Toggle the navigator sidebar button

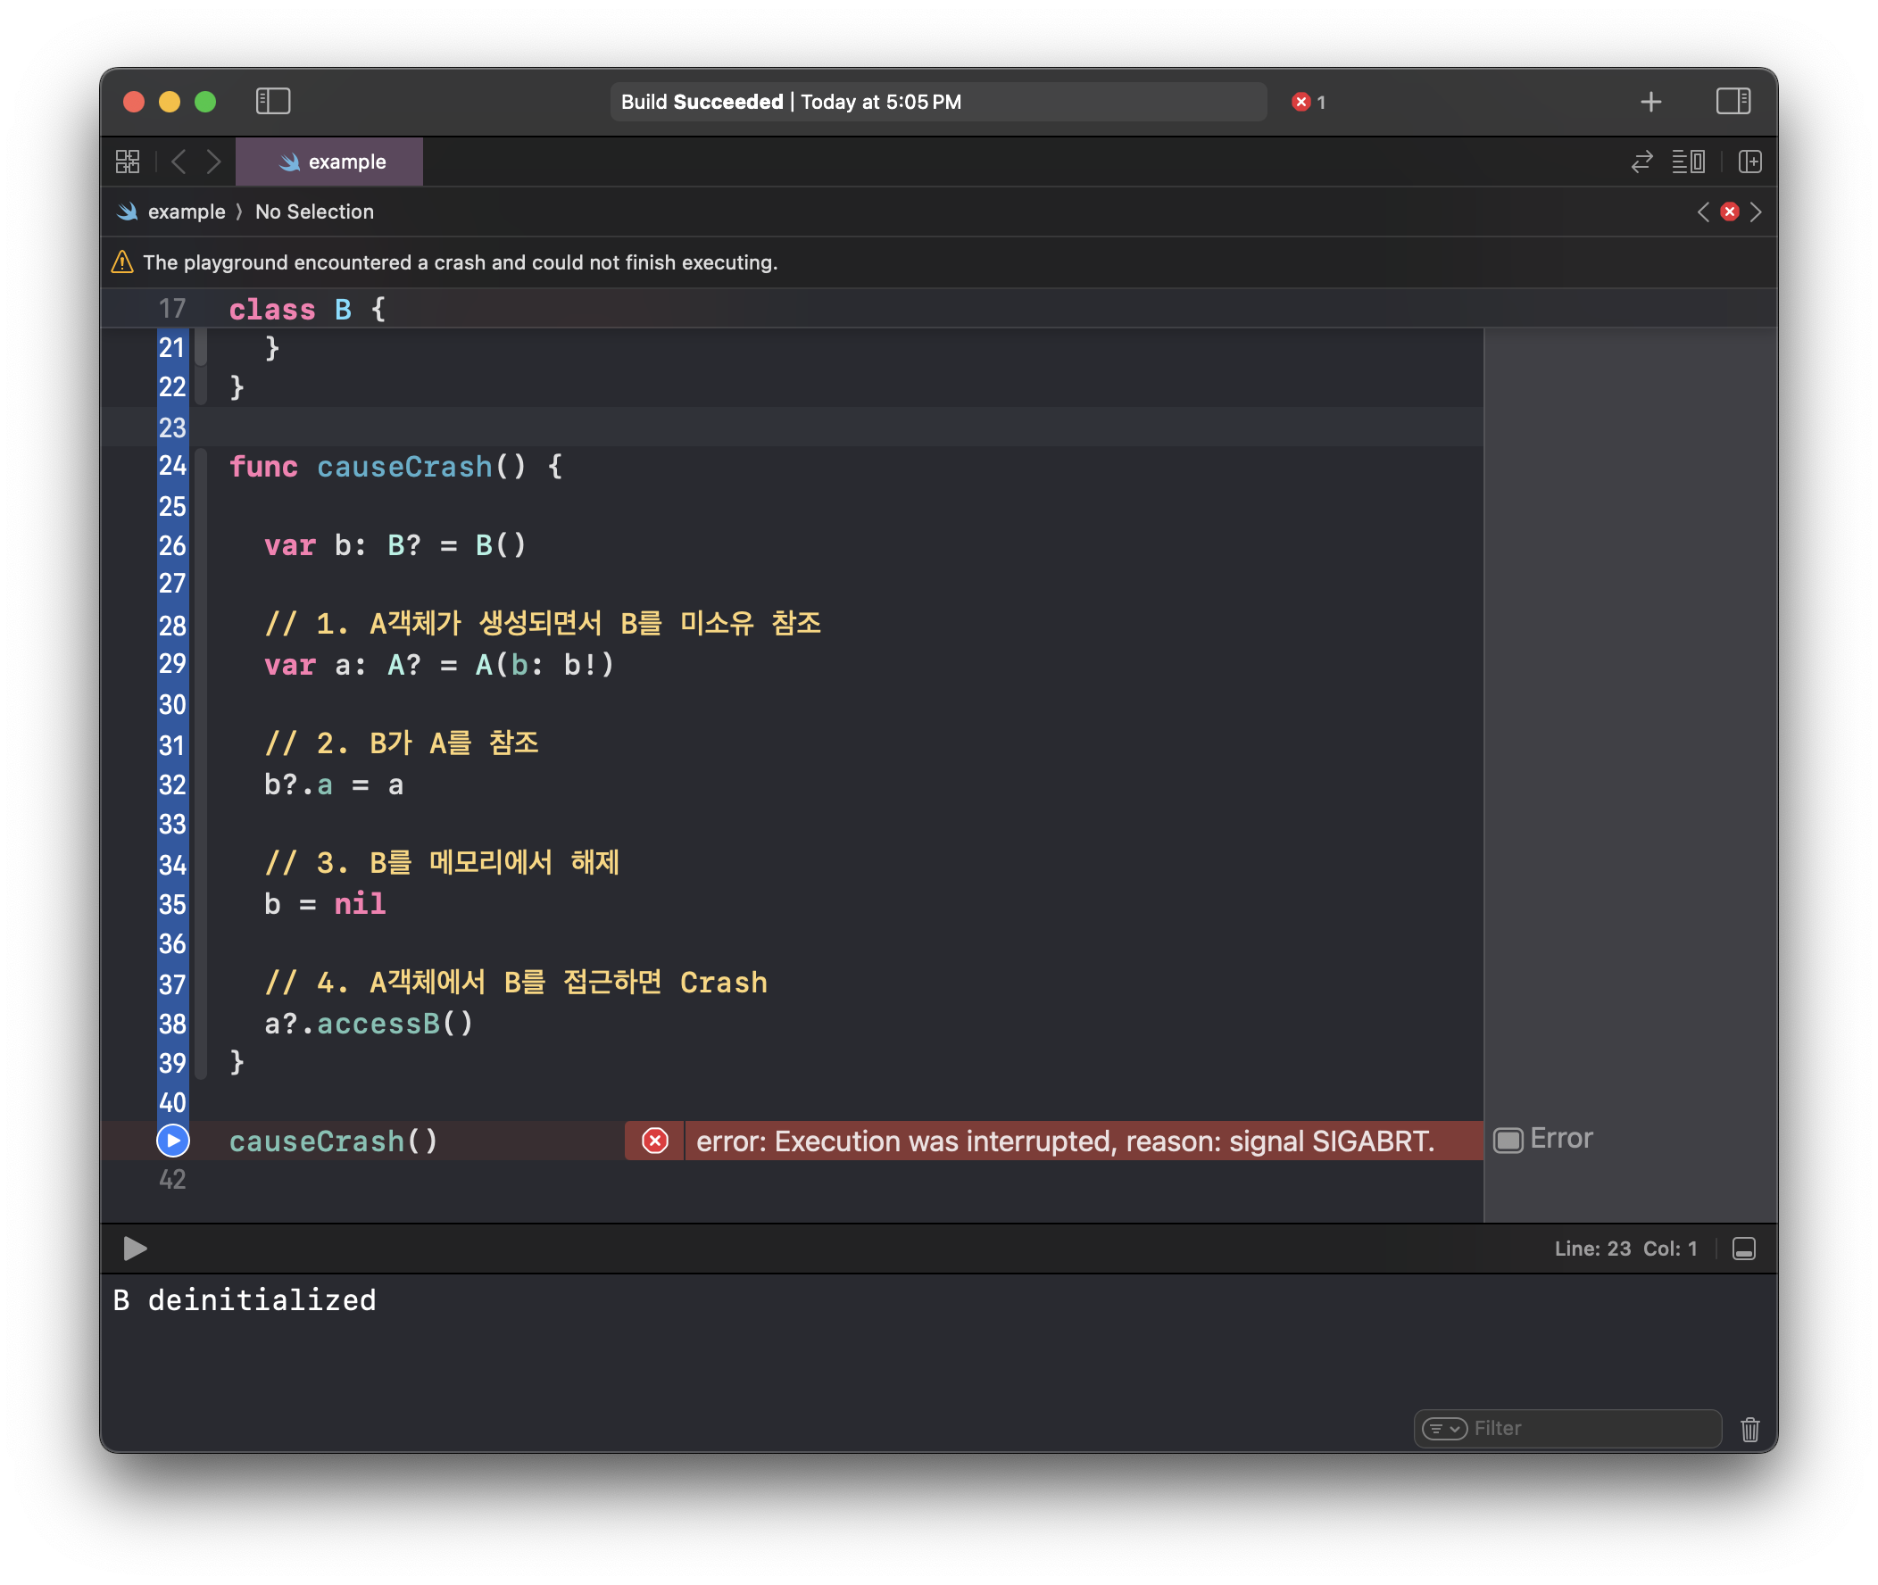pos(272,102)
